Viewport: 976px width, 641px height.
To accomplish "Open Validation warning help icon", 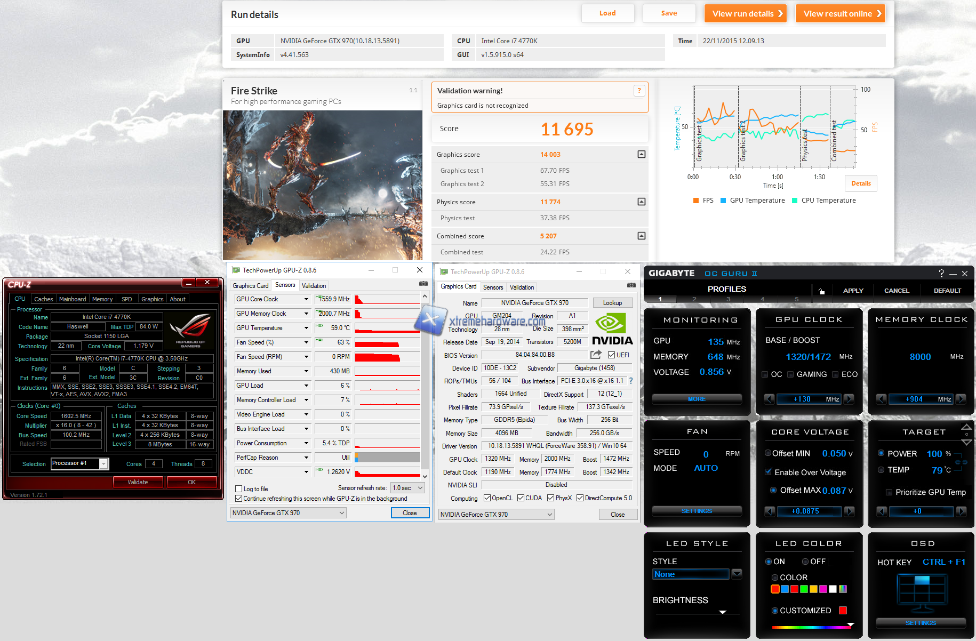I will pos(639,91).
